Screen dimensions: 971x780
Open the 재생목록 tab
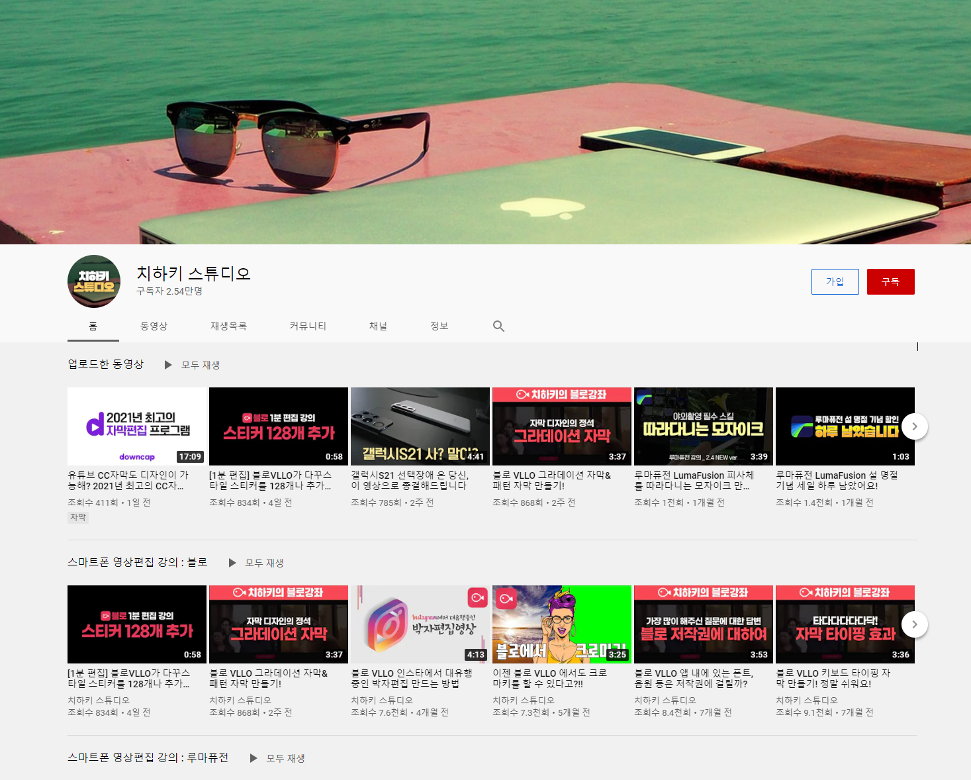[228, 326]
